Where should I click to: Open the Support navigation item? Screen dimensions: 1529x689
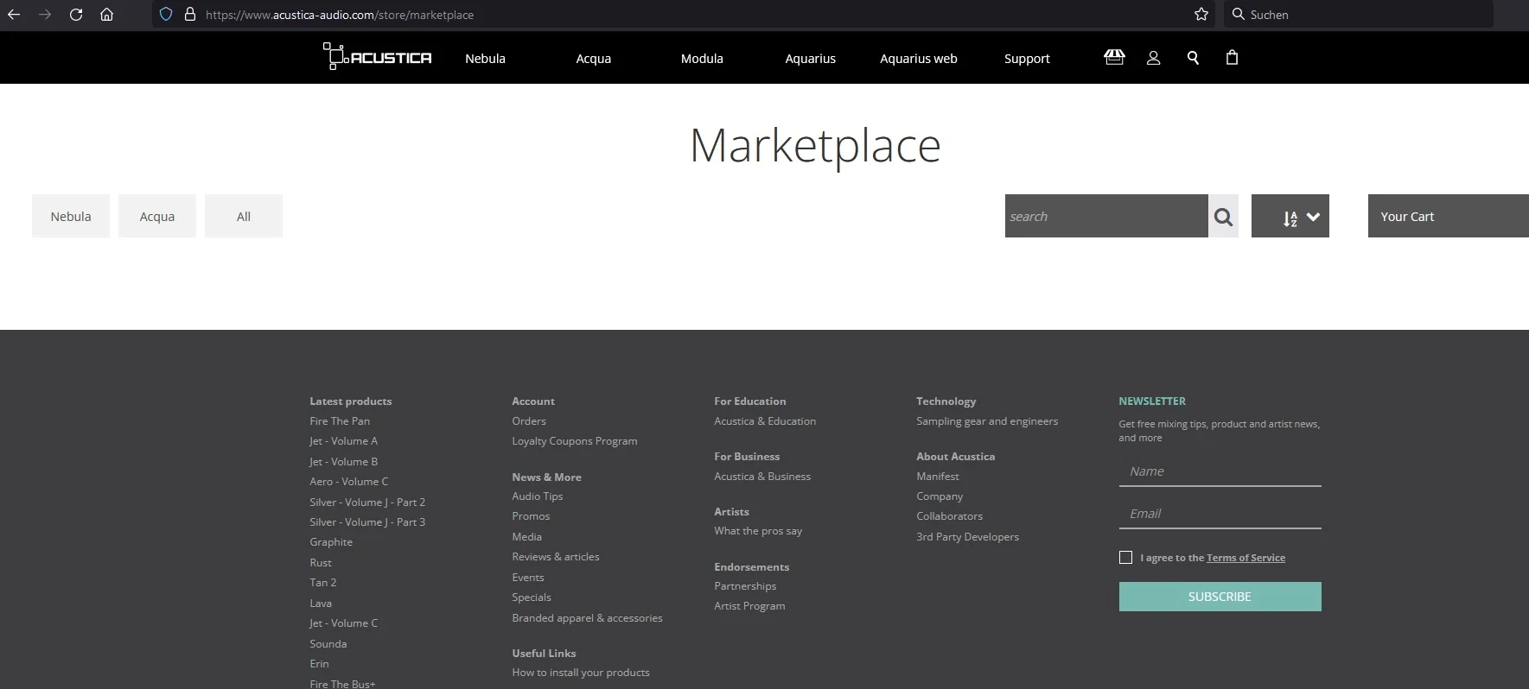pyautogui.click(x=1027, y=59)
